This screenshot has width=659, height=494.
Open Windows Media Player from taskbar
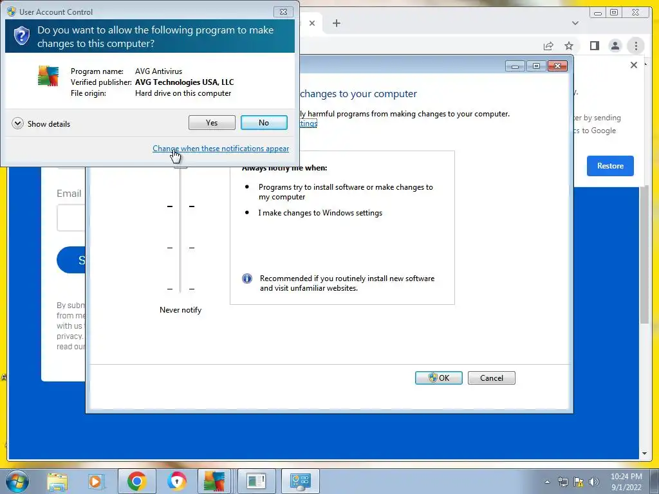tap(96, 481)
